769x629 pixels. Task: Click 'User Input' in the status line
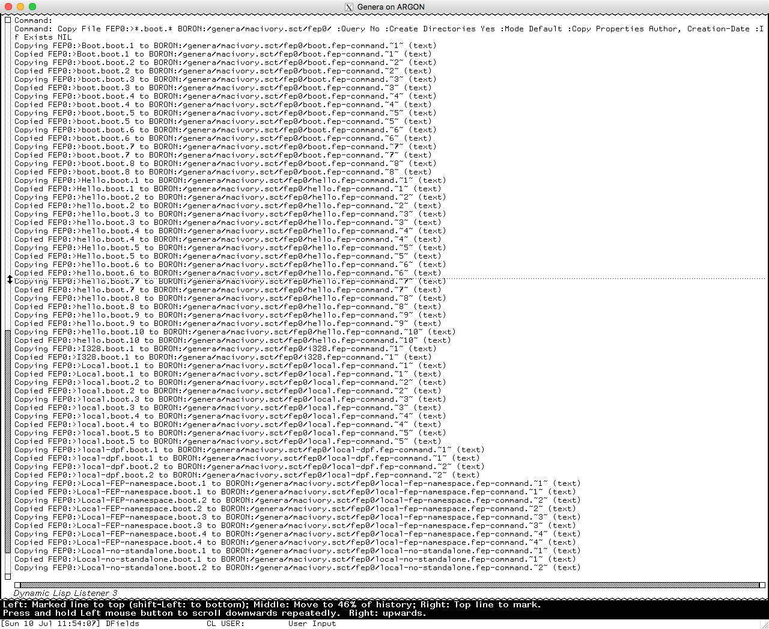click(x=312, y=624)
